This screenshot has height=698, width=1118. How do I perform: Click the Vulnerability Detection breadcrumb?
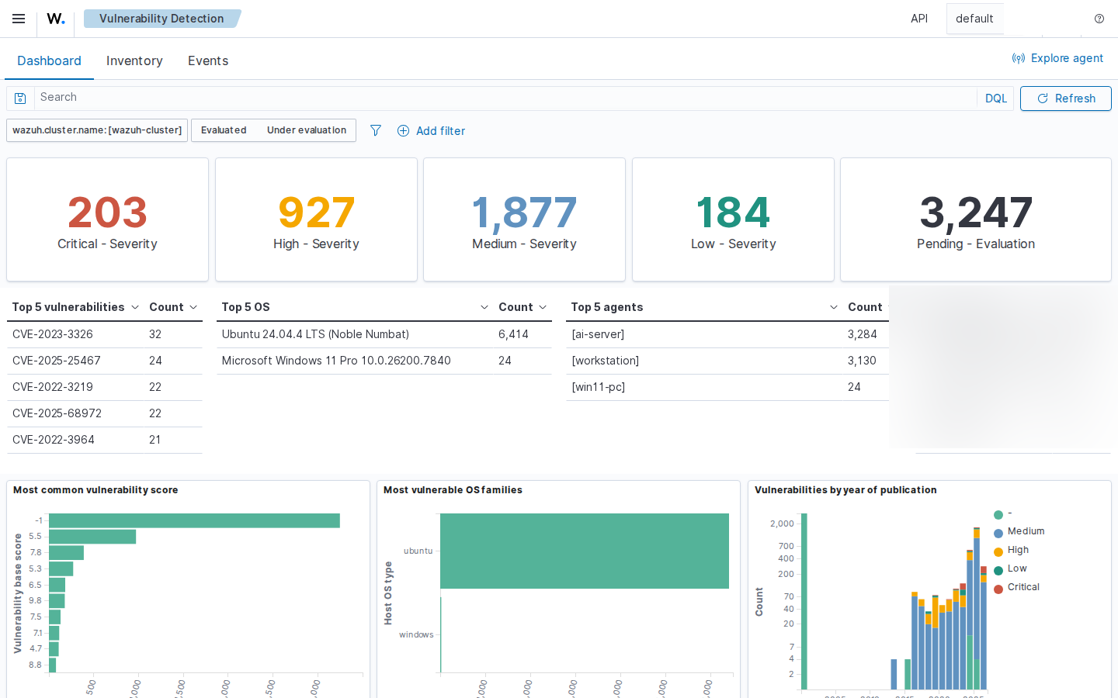(161, 19)
